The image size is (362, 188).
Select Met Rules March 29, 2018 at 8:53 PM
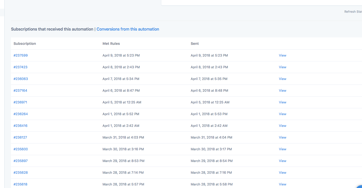124,161
